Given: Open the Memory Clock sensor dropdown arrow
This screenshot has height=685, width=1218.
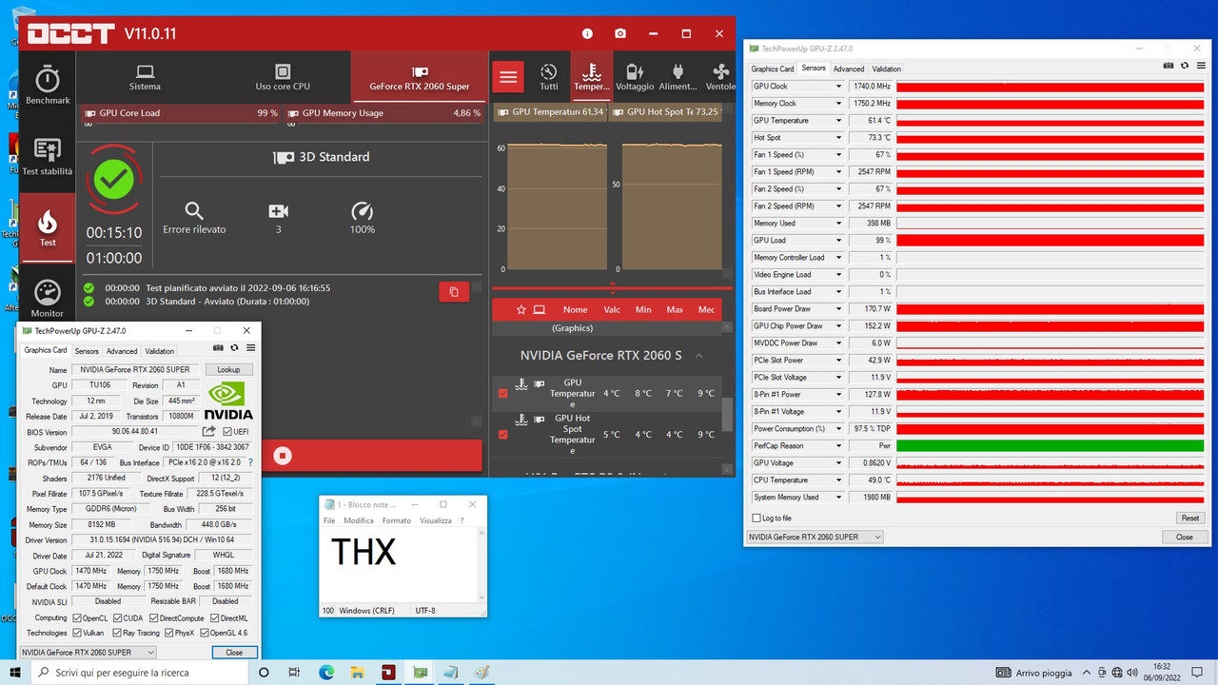Looking at the screenshot, I should pos(838,104).
